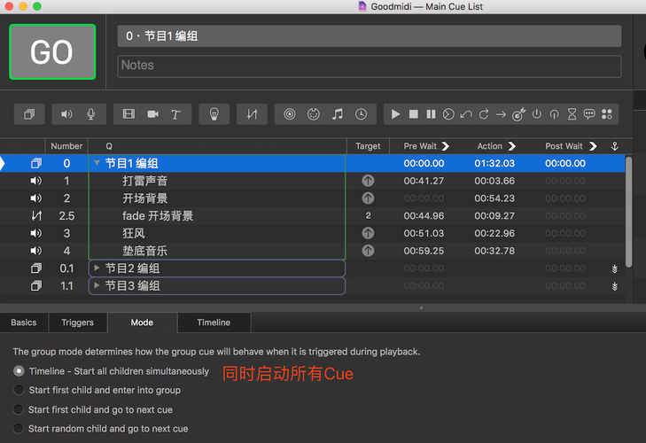This screenshot has height=443, width=646.
Task: Click continue-mode icon of 节目3 编组 row
Action: click(x=614, y=286)
